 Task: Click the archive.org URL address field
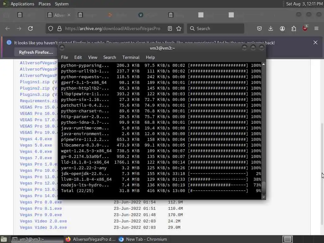pos(113,28)
